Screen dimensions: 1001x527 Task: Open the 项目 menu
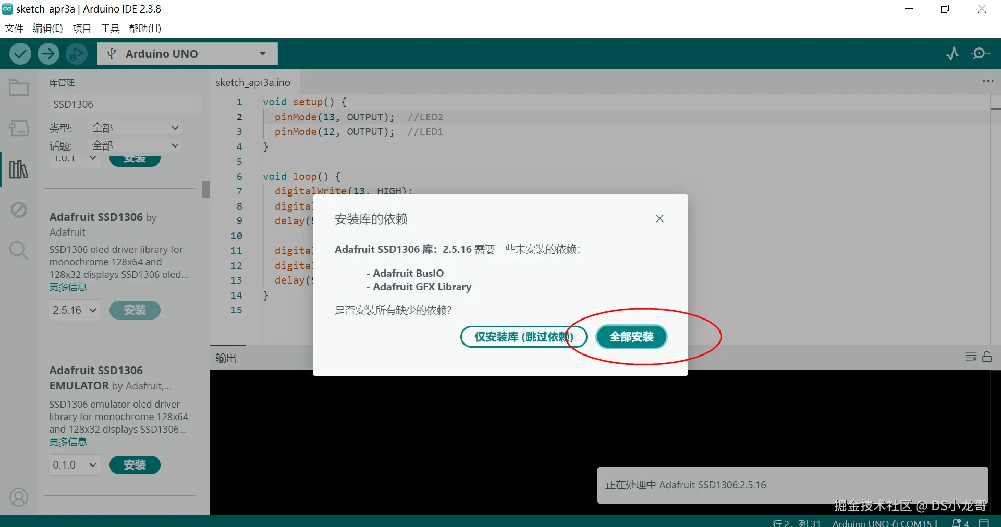pyautogui.click(x=82, y=28)
